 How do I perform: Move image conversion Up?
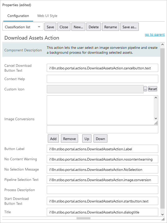coord(87,139)
